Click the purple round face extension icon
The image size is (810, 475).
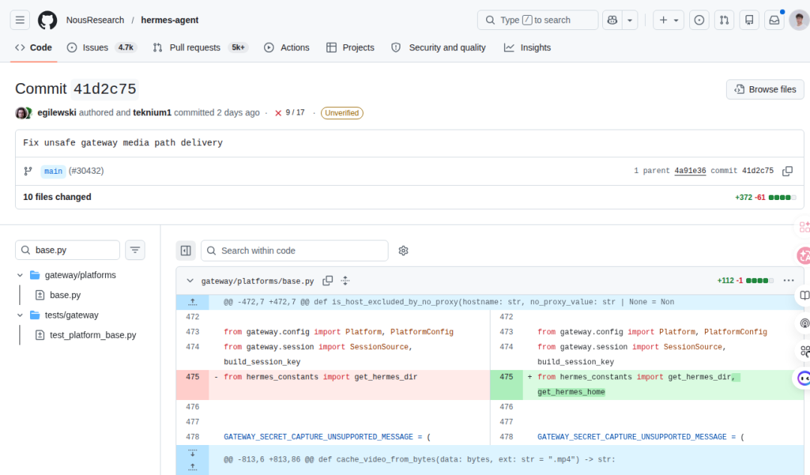click(802, 378)
